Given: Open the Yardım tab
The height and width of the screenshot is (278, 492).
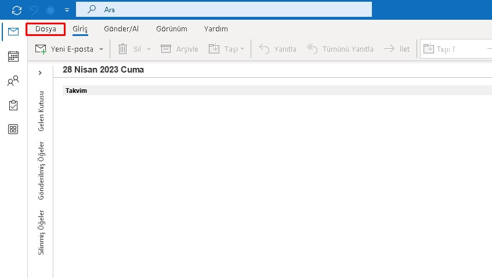Looking at the screenshot, I should [x=216, y=29].
